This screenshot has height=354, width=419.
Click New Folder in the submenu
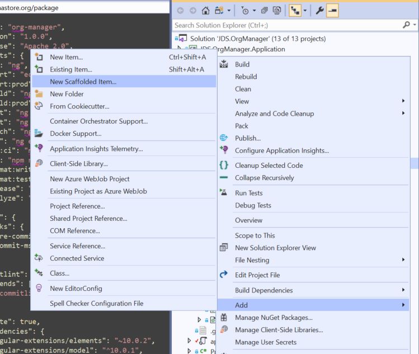click(x=124, y=94)
